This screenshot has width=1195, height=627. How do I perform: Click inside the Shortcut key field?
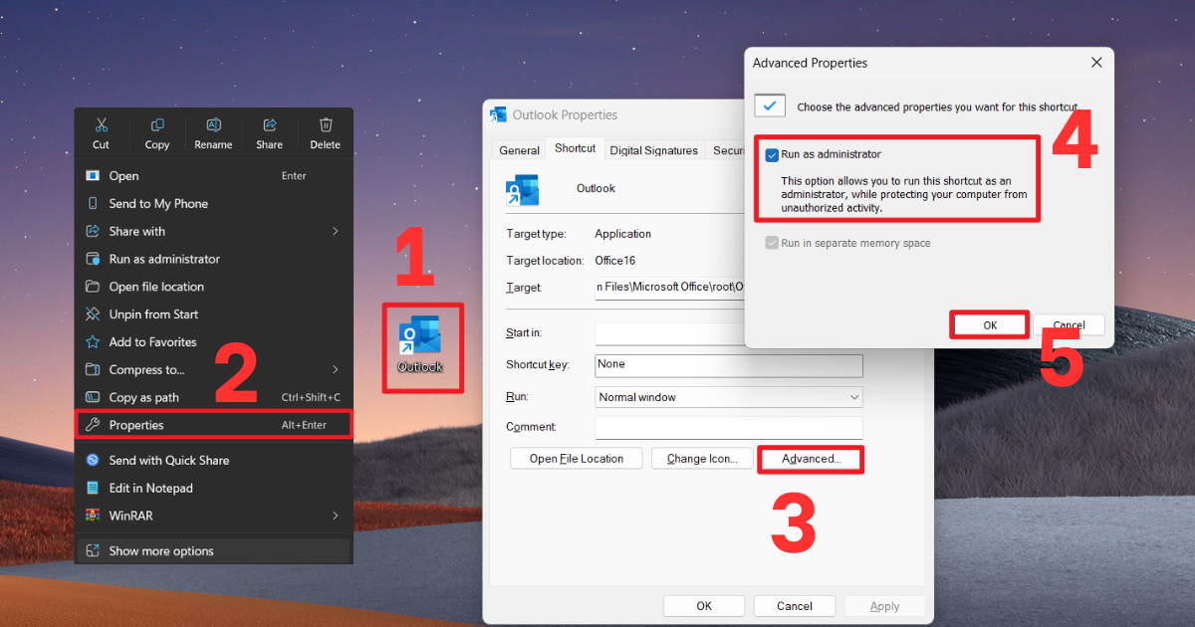[x=728, y=365]
